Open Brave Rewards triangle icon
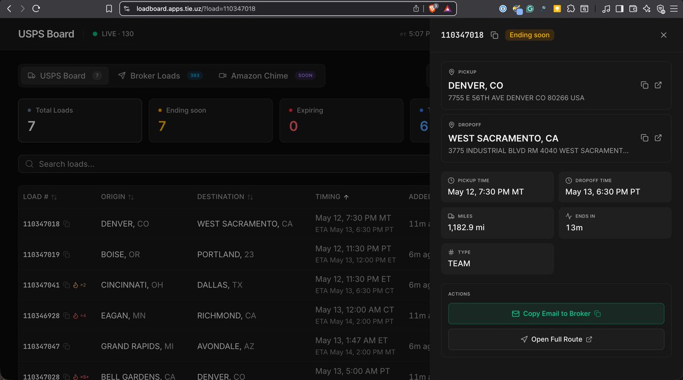Image resolution: width=683 pixels, height=380 pixels. [448, 9]
